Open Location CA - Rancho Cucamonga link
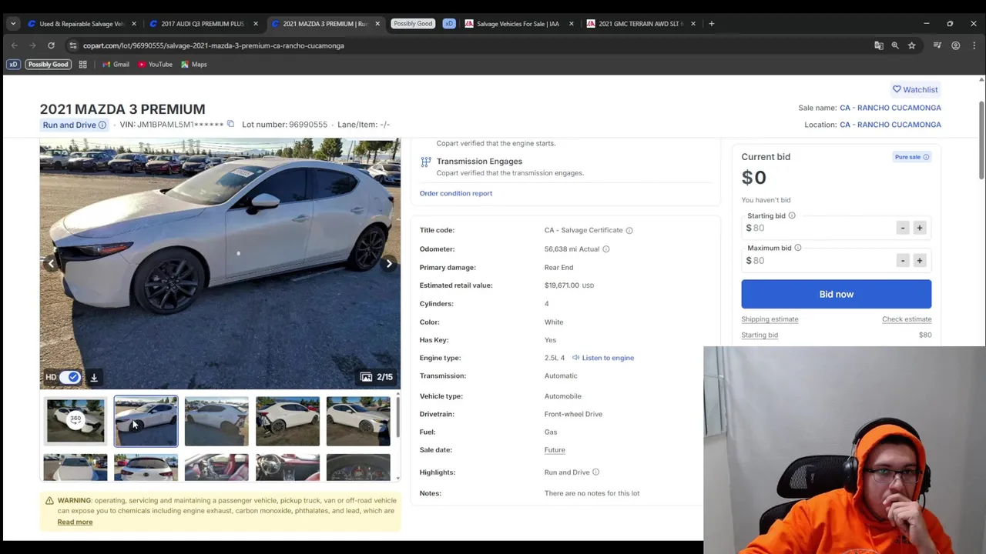986x554 pixels. [890, 125]
